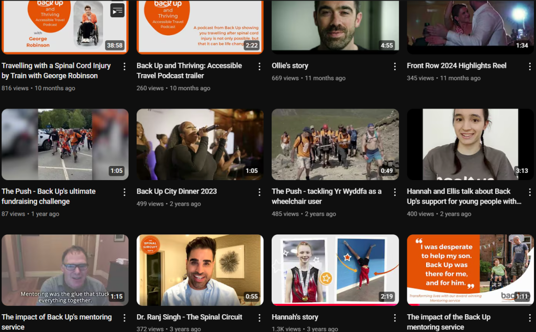Open options menu for Hannah and Ellis video
The image size is (536, 332).
530,192
